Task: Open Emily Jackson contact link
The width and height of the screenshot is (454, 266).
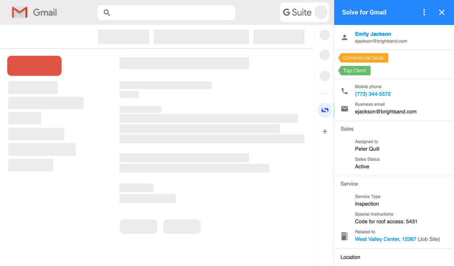Action: [x=373, y=34]
